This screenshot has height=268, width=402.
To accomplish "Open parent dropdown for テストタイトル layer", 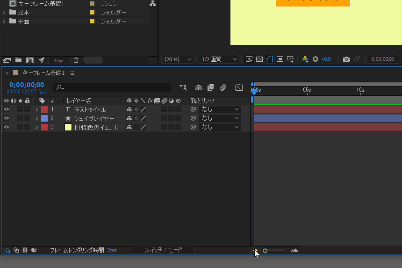I will 220,109.
